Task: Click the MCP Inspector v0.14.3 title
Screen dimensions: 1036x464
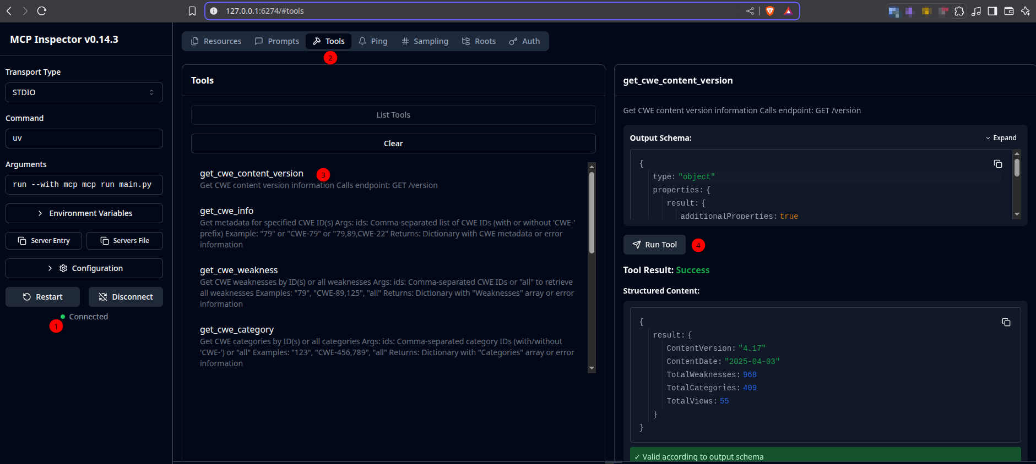Action: (64, 40)
